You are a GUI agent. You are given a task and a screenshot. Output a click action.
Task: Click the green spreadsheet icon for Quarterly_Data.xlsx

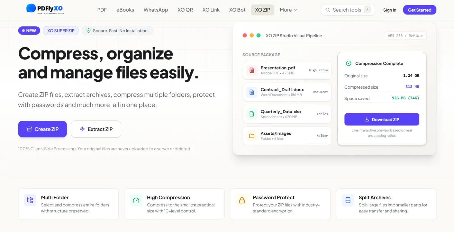pos(252,114)
